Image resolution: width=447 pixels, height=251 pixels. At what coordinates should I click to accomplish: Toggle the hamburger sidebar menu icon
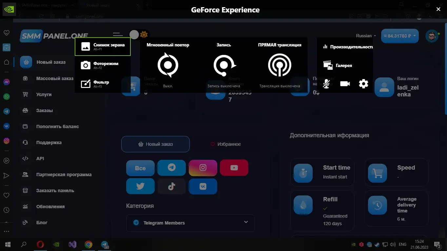pos(118,34)
